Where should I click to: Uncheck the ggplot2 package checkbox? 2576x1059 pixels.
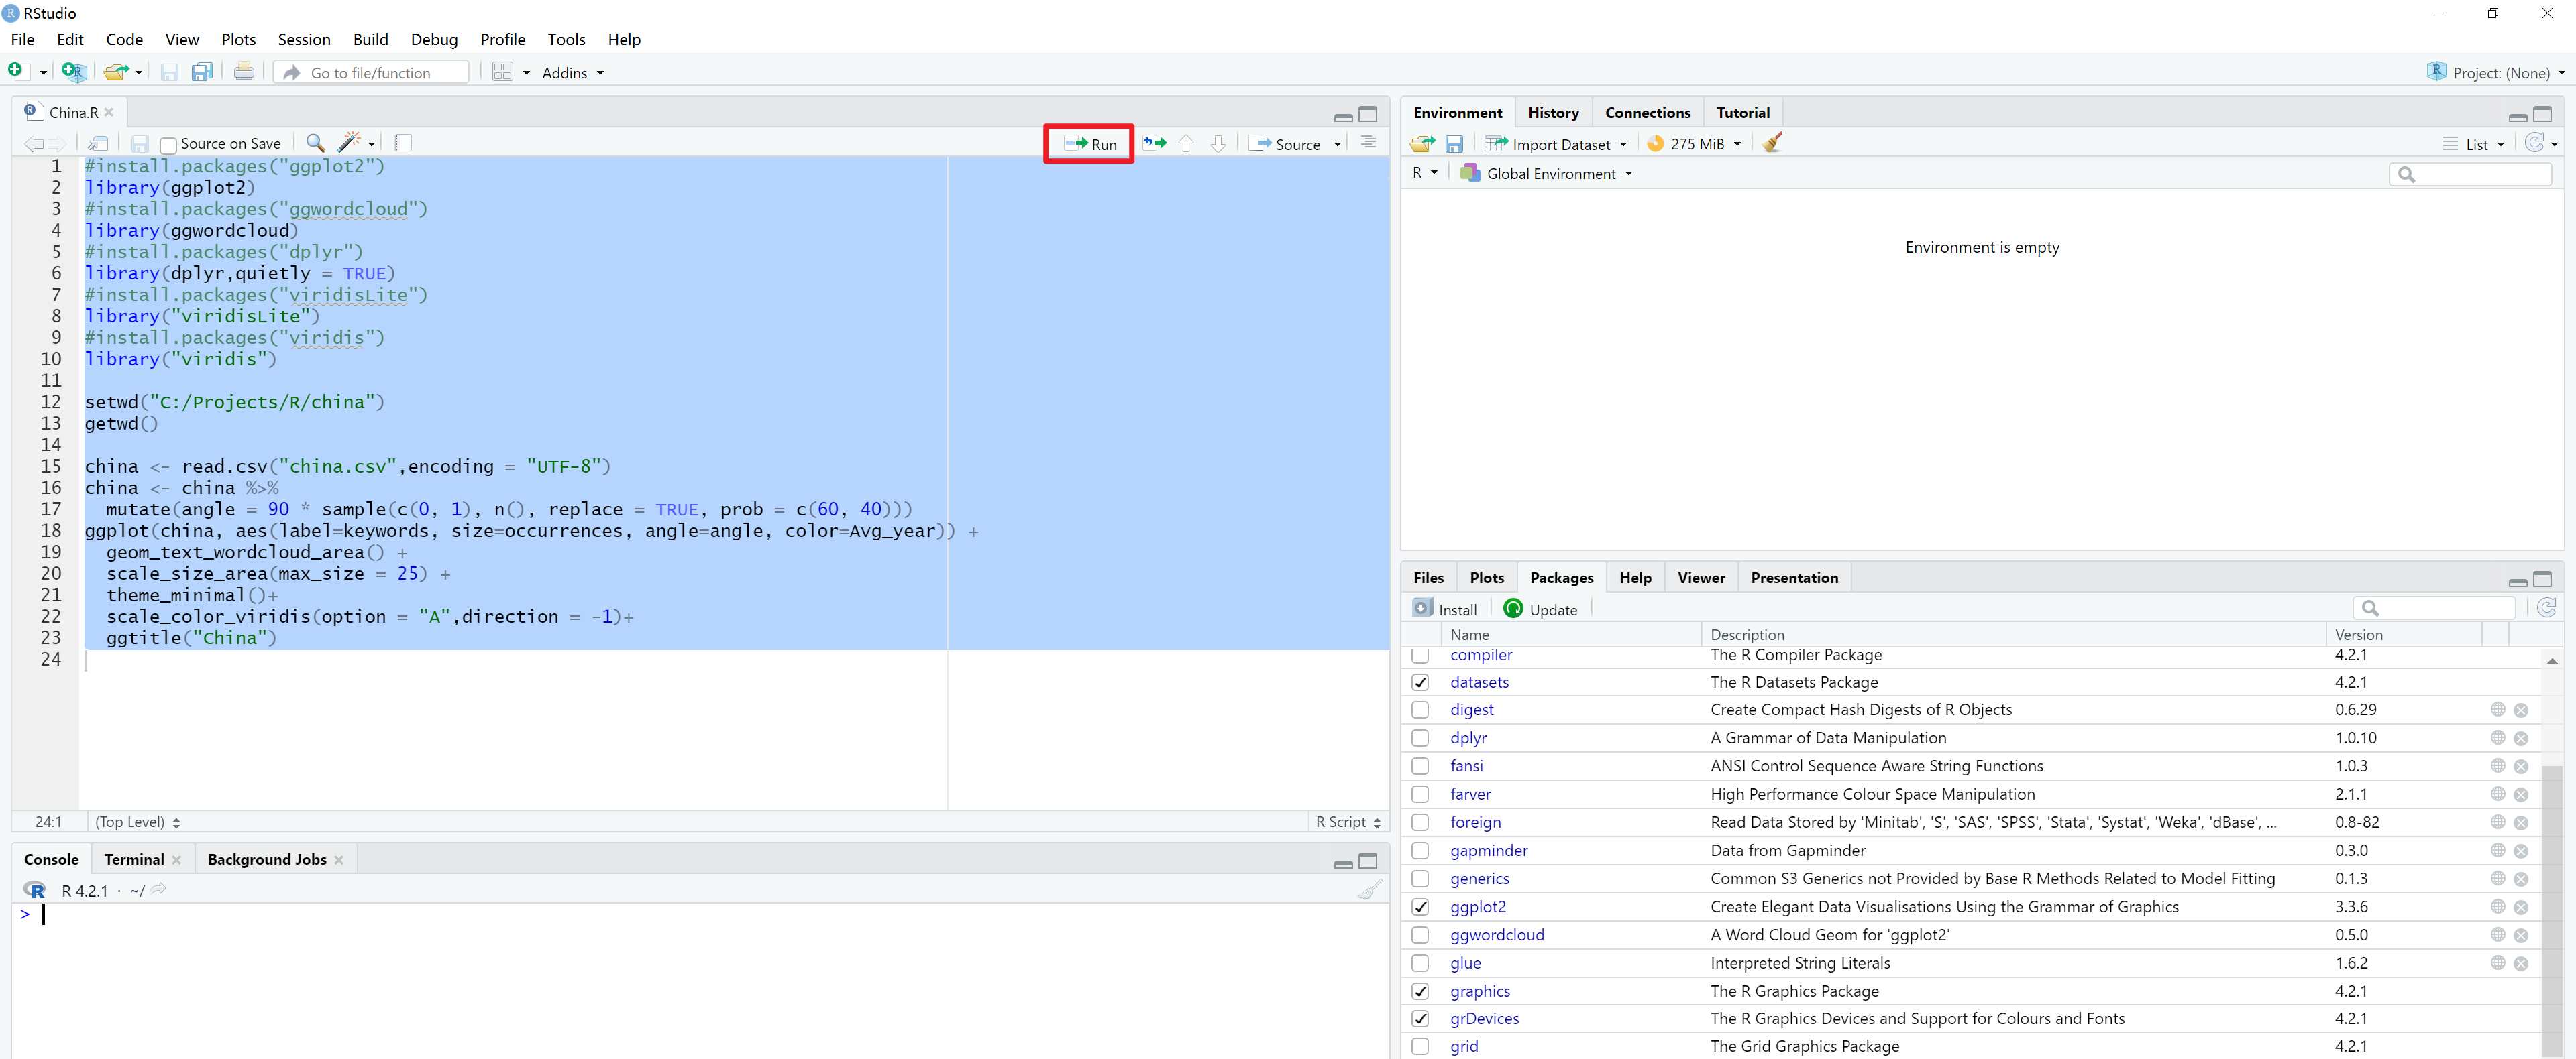[x=1420, y=907]
